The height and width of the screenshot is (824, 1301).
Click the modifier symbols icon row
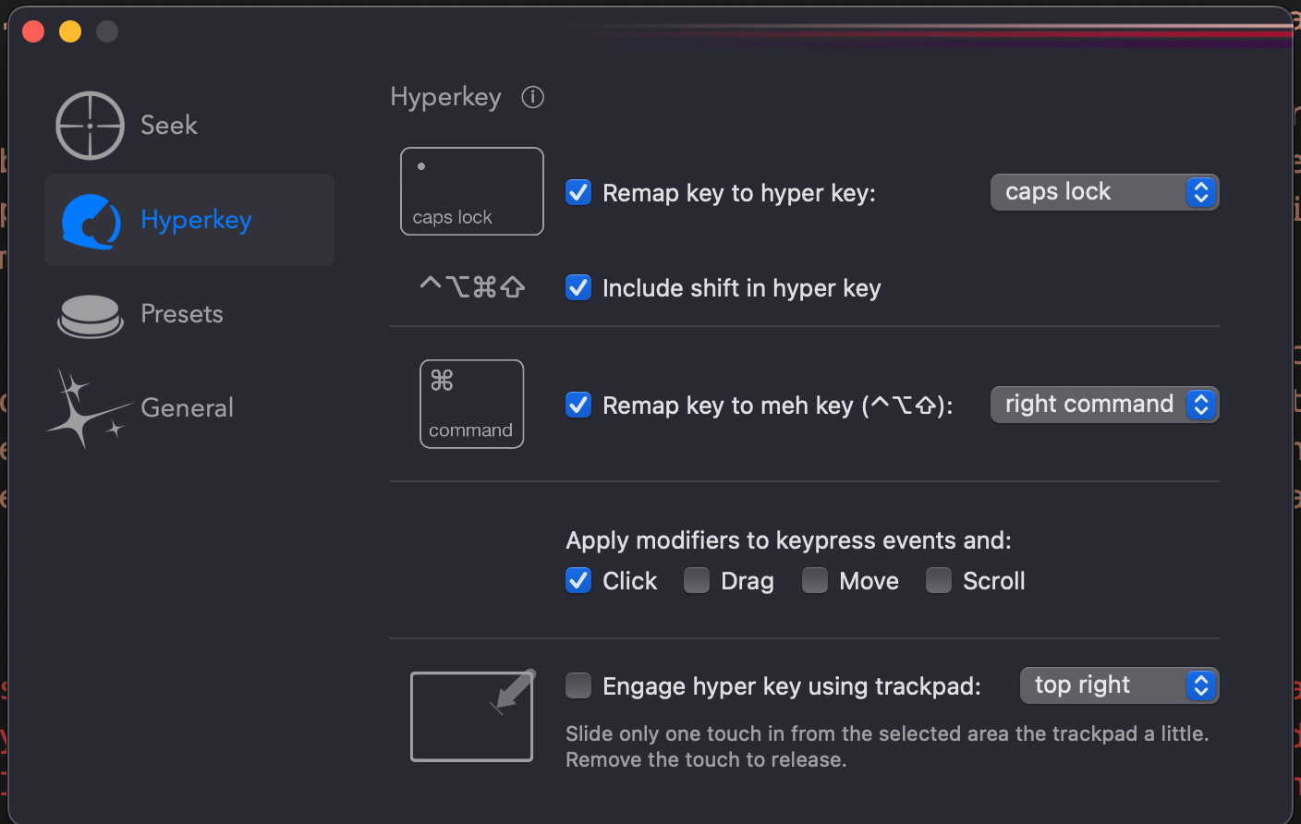[x=471, y=287]
